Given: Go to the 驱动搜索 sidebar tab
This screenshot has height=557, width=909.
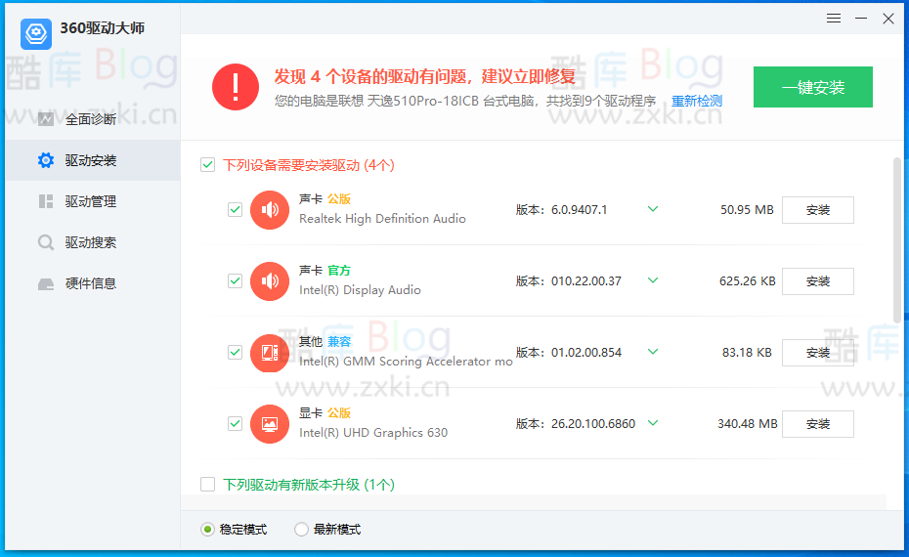Looking at the screenshot, I should pos(93,242).
